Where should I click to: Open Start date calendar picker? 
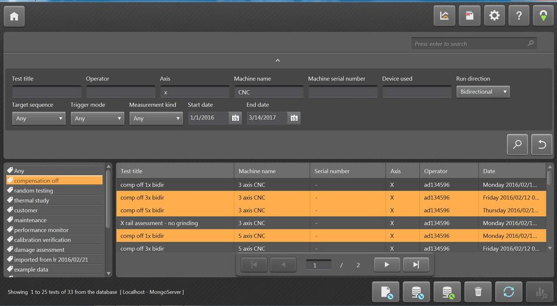pyautogui.click(x=235, y=118)
